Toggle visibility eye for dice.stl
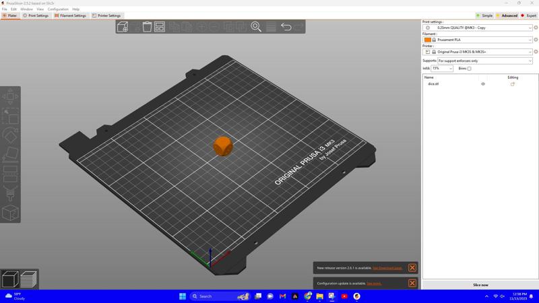539x303 pixels. (x=483, y=83)
